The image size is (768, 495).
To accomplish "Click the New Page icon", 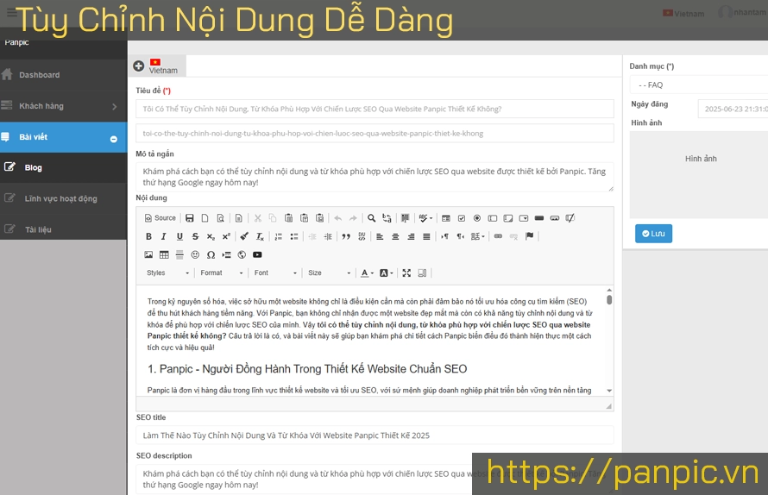I will click(205, 218).
